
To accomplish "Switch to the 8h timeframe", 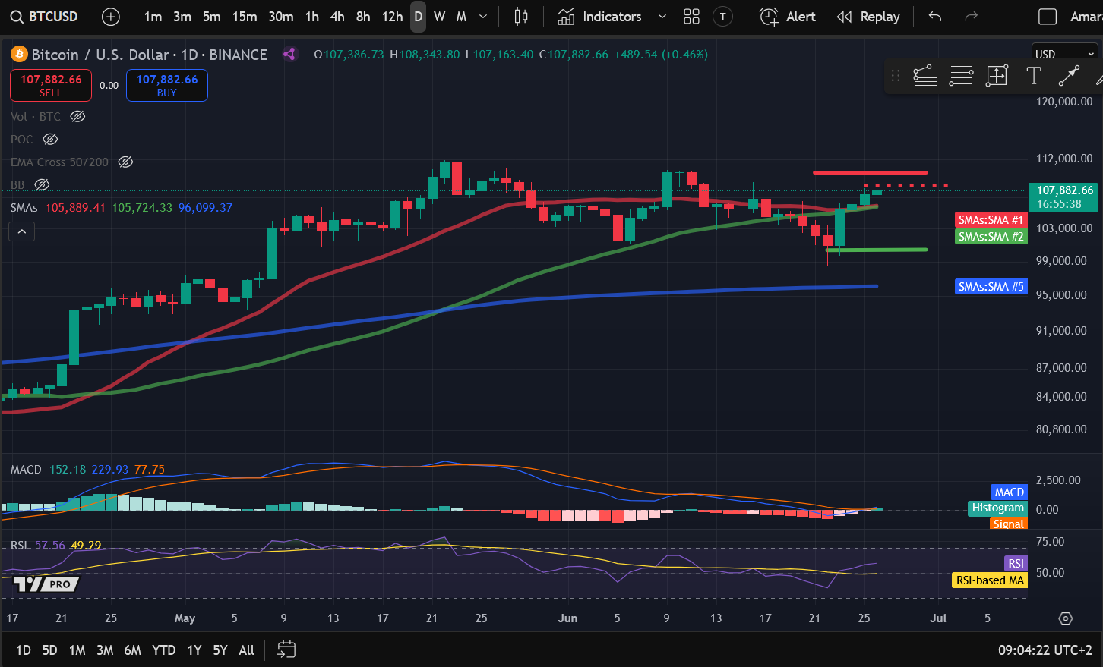I will click(x=363, y=17).
